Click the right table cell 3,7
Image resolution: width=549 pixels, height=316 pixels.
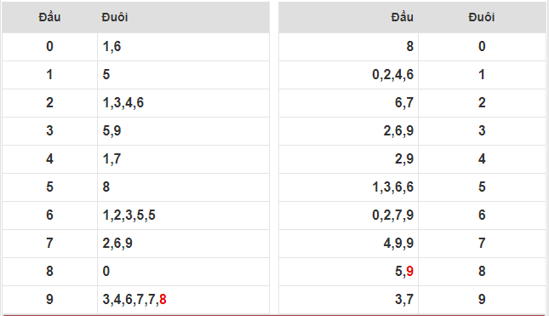(348, 300)
